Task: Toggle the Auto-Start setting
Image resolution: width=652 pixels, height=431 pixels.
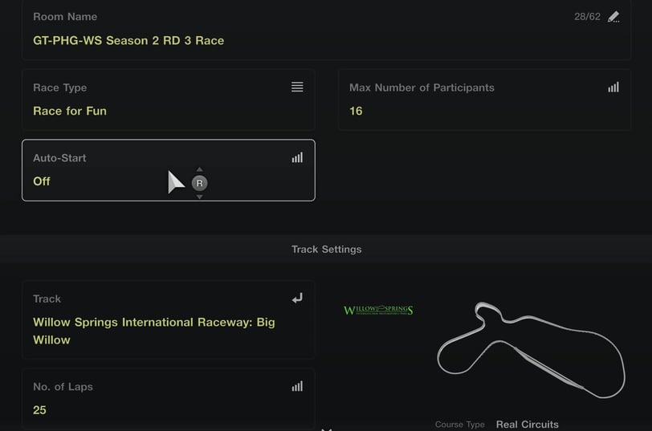Action: [x=169, y=170]
